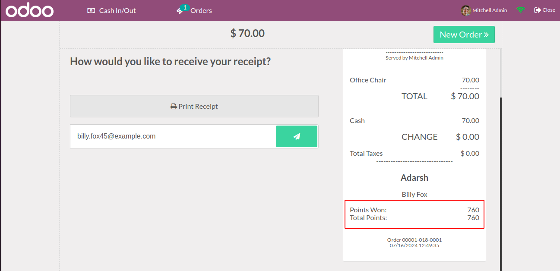Image resolution: width=560 pixels, height=271 pixels.
Task: Click the Mitchell Admin username
Action: click(x=490, y=10)
